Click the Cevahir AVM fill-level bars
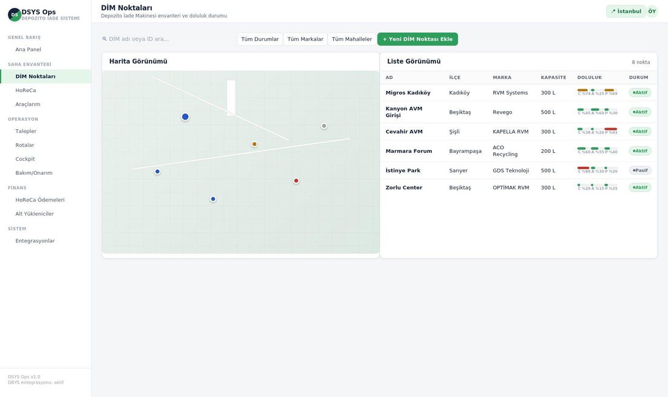Screen dimensions: 668x397 tap(598, 131)
